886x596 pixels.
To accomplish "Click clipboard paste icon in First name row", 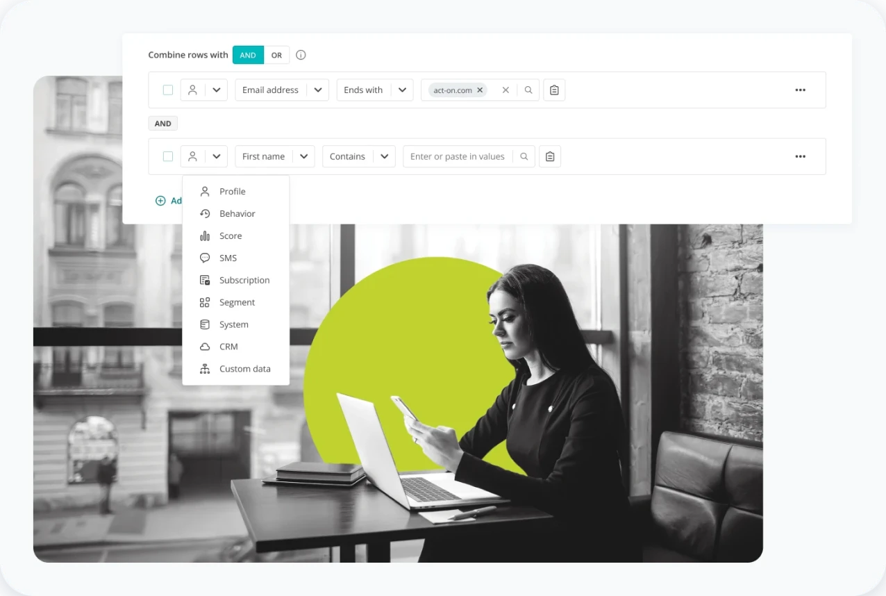I will 550,157.
